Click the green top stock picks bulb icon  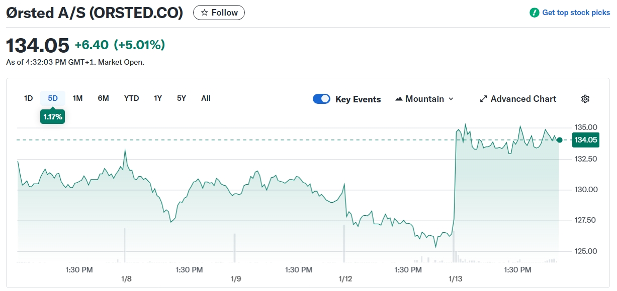535,13
